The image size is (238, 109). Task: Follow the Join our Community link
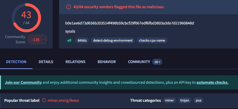23,83
